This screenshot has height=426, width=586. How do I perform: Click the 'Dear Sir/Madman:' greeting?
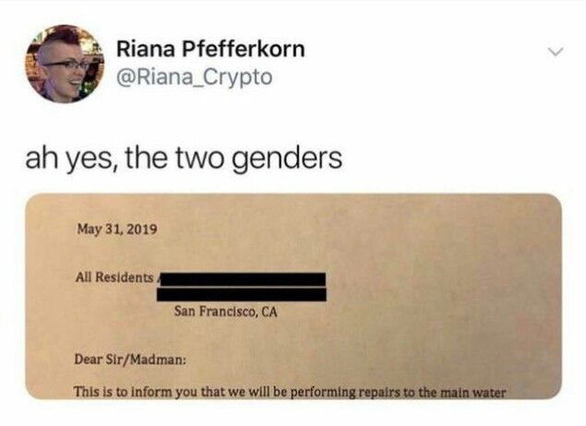point(130,360)
